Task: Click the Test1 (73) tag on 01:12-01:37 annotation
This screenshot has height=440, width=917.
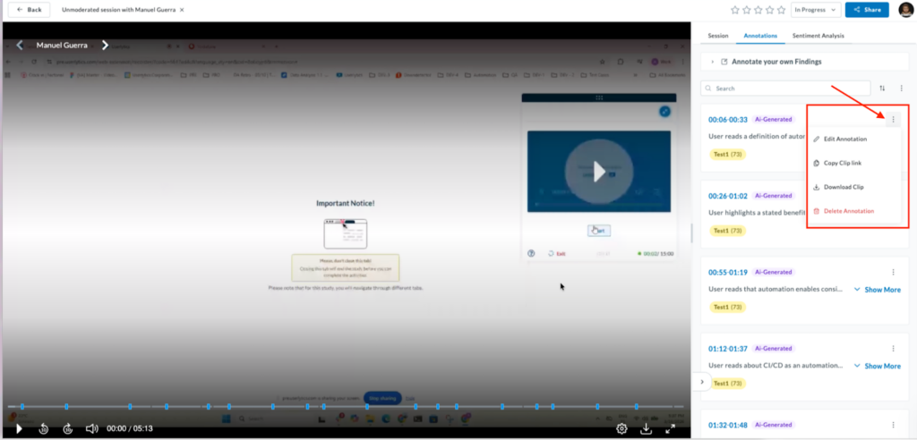Action: coord(727,384)
